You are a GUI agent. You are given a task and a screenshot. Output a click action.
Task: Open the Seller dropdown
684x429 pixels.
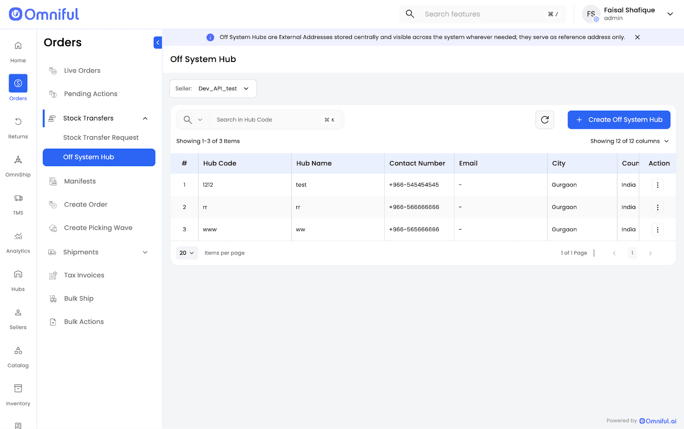213,88
